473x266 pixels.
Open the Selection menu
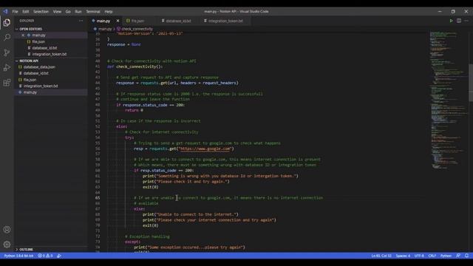(x=41, y=12)
